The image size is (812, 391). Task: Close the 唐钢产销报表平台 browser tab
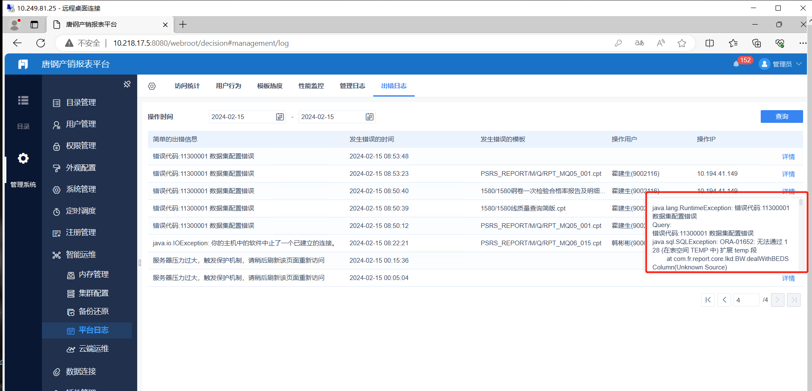pos(165,25)
